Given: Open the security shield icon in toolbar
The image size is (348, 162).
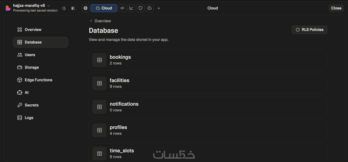Looking at the screenshot, I should pyautogui.click(x=141, y=8).
